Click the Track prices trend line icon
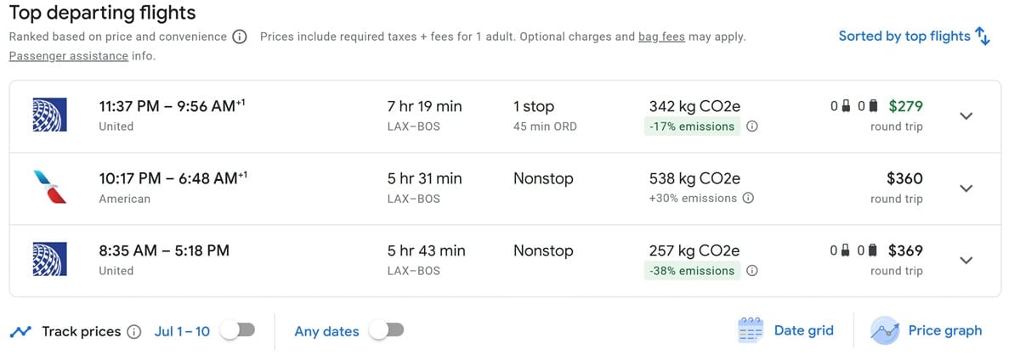 tap(20, 332)
